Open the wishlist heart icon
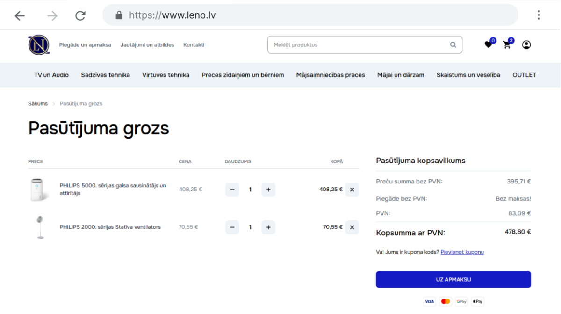 (488, 45)
